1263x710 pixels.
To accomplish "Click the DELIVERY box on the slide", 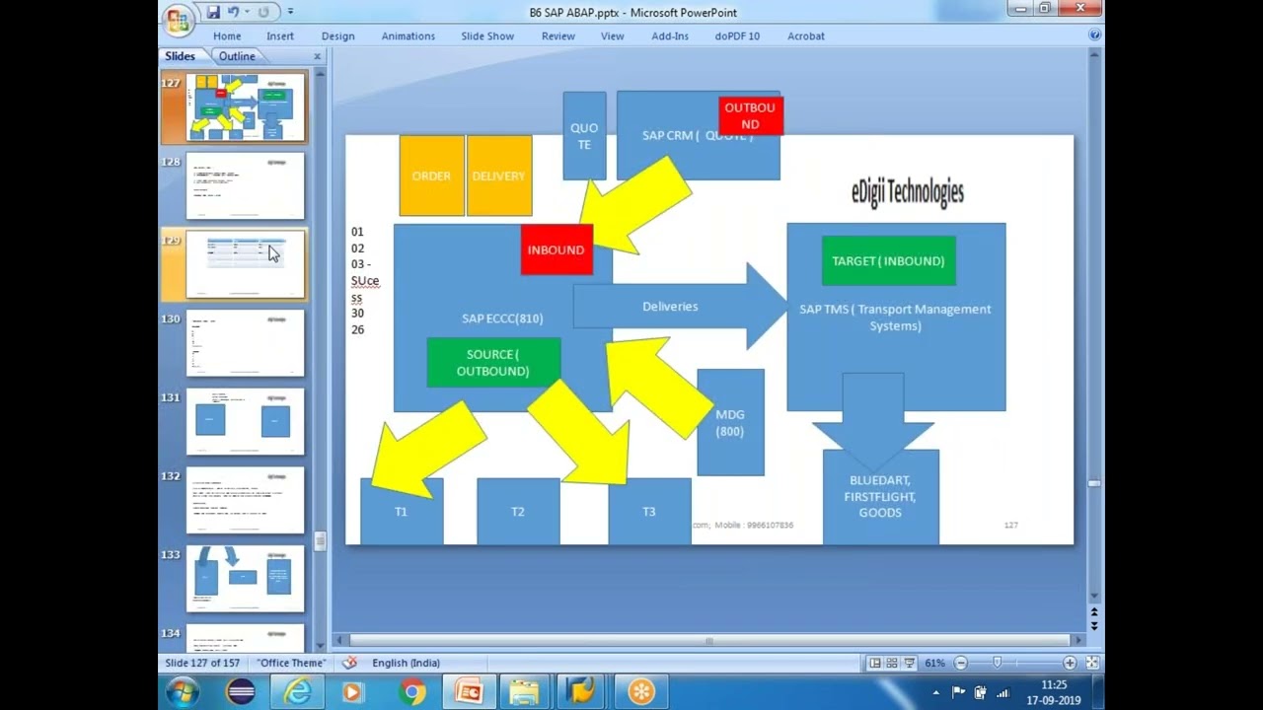I will [x=499, y=176].
